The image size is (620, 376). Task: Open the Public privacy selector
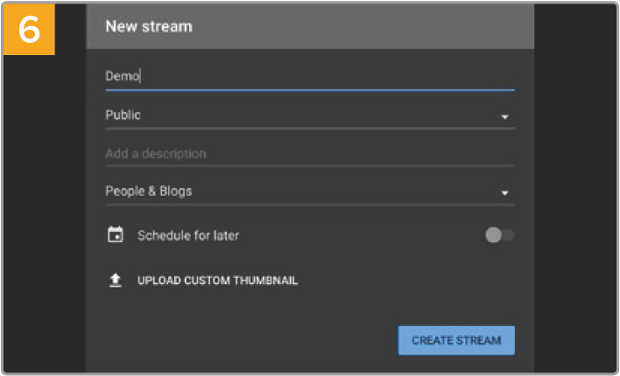310,115
